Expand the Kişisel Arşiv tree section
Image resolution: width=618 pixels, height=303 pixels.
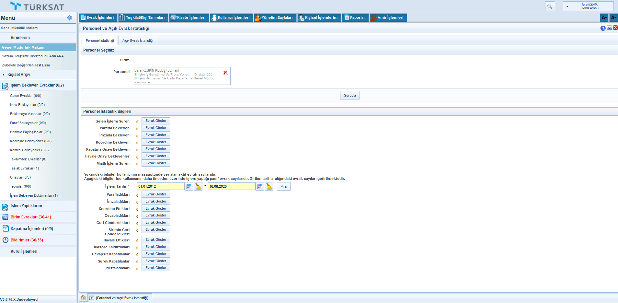coord(4,75)
